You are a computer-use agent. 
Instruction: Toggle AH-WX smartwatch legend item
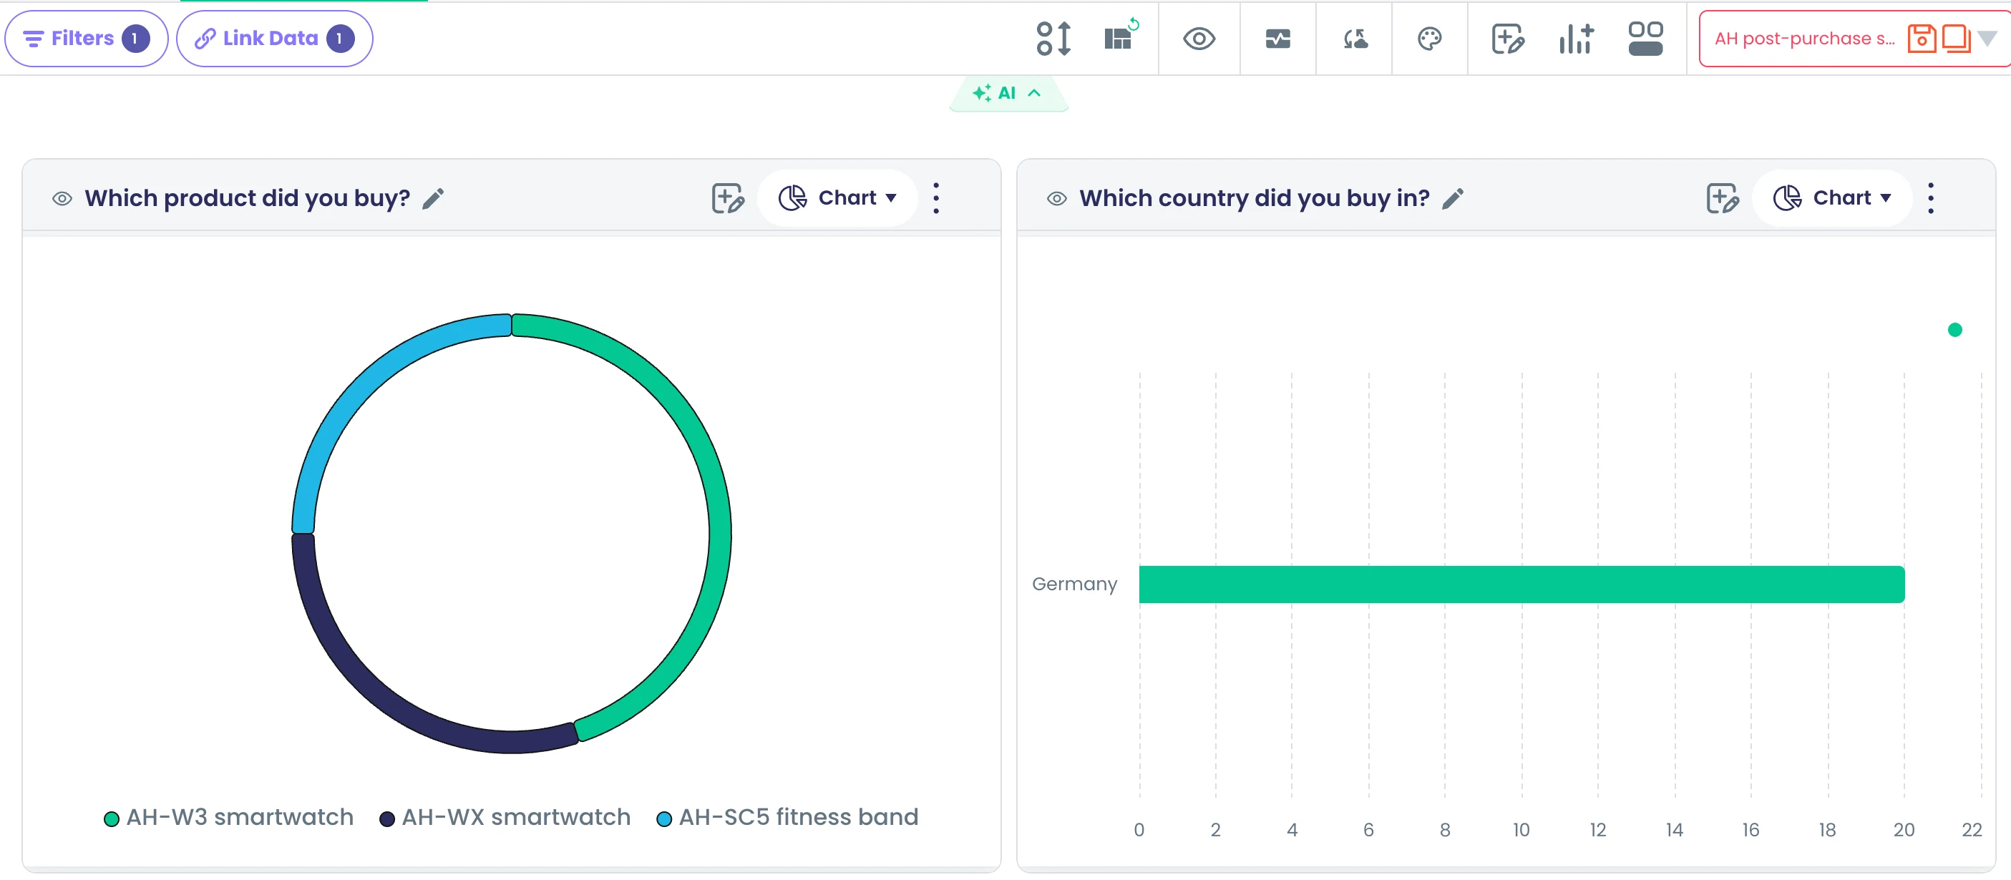click(x=505, y=817)
